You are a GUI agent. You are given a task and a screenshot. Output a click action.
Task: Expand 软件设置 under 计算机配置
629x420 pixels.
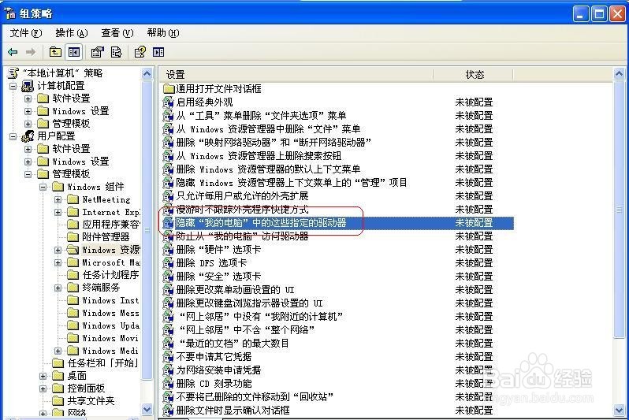click(x=28, y=98)
